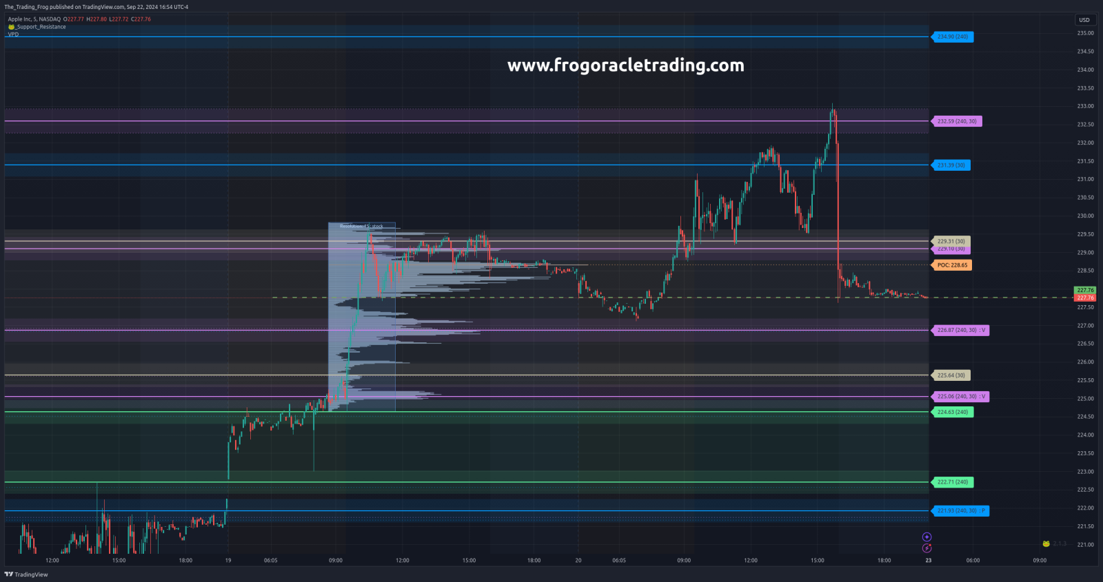This screenshot has width=1103, height=582.
Task: Click the 235.00 price scale value
Action: (x=1085, y=33)
